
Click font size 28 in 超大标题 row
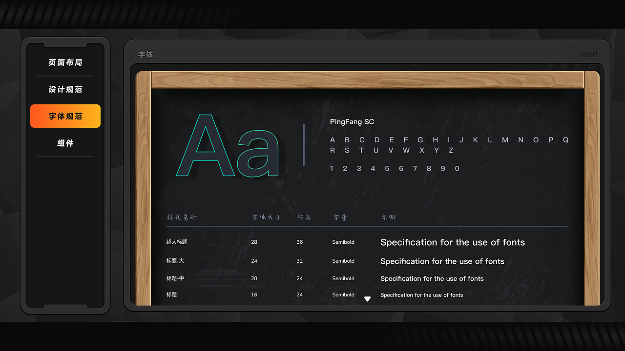pos(254,242)
